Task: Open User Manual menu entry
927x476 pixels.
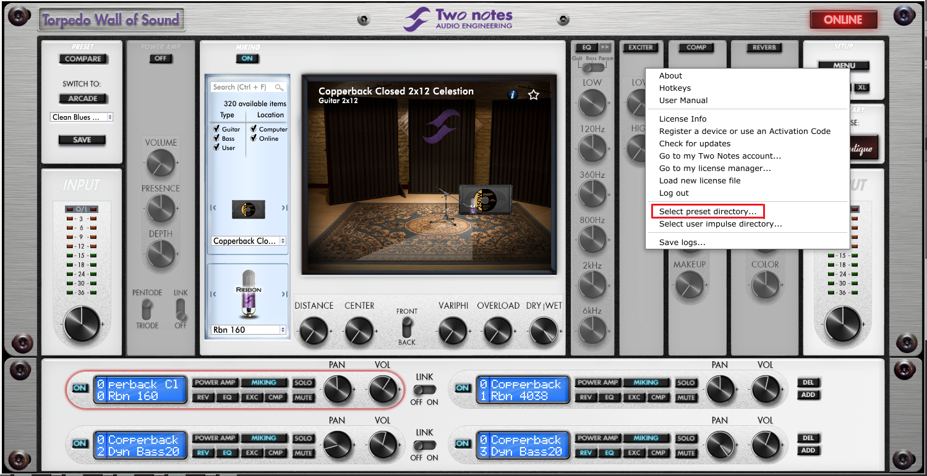Action: 683,101
